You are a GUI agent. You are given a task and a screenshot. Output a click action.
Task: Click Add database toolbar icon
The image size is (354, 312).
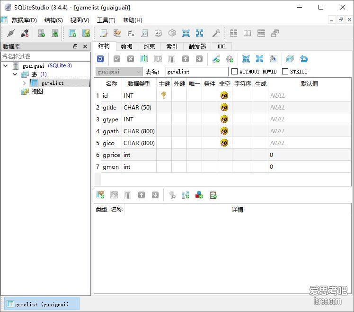pos(41,33)
